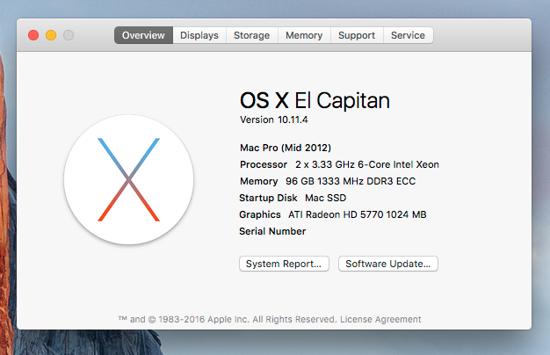Screen dimensions: 550x355
Task: Click the Startup Disk label
Action: click(x=268, y=198)
